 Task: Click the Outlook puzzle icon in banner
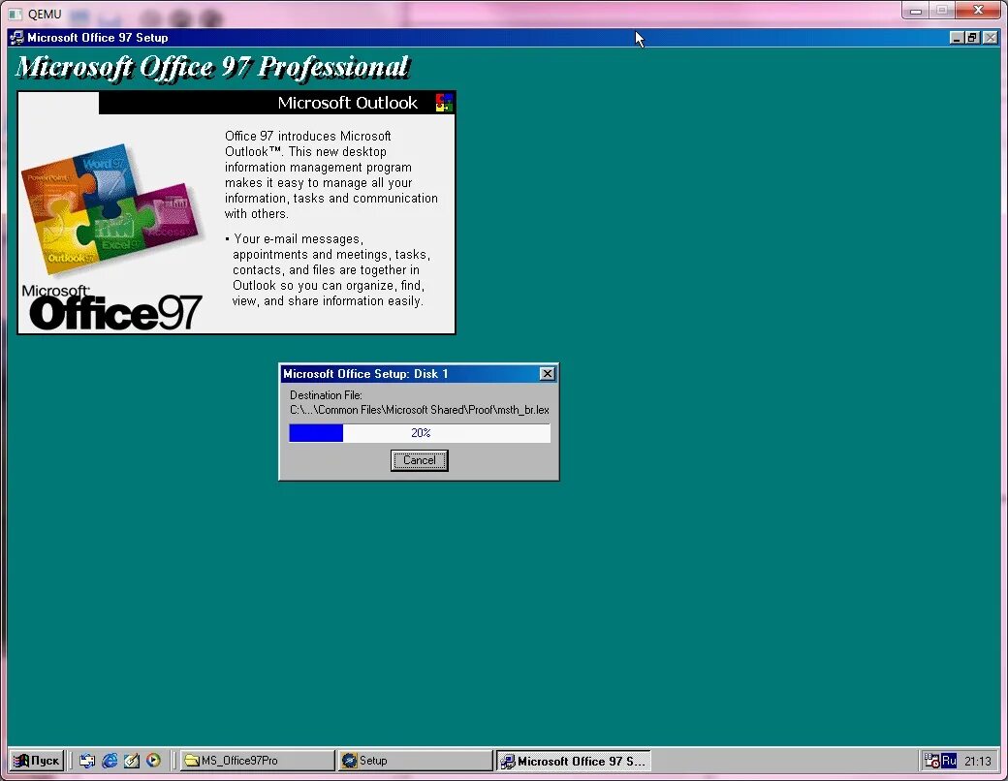(x=444, y=102)
